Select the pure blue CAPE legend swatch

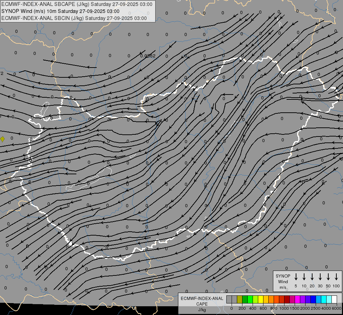(313, 299)
